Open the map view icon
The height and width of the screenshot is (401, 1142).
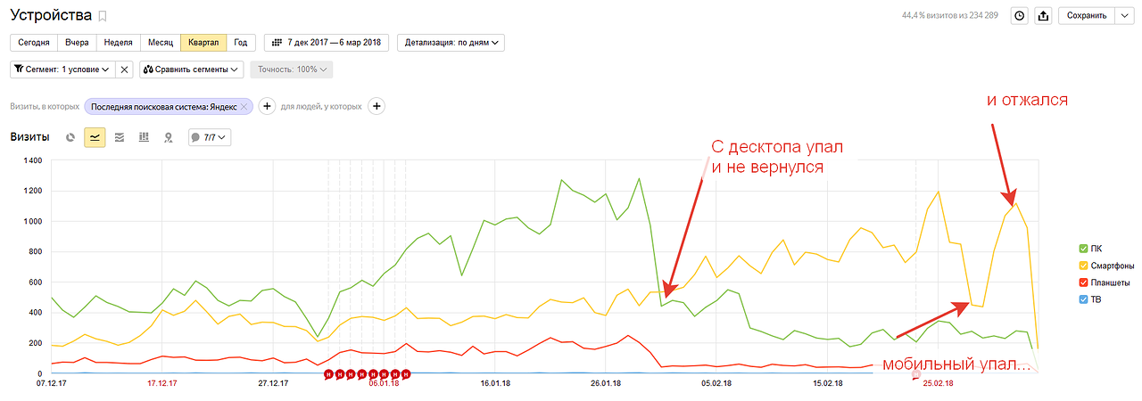pos(168,137)
